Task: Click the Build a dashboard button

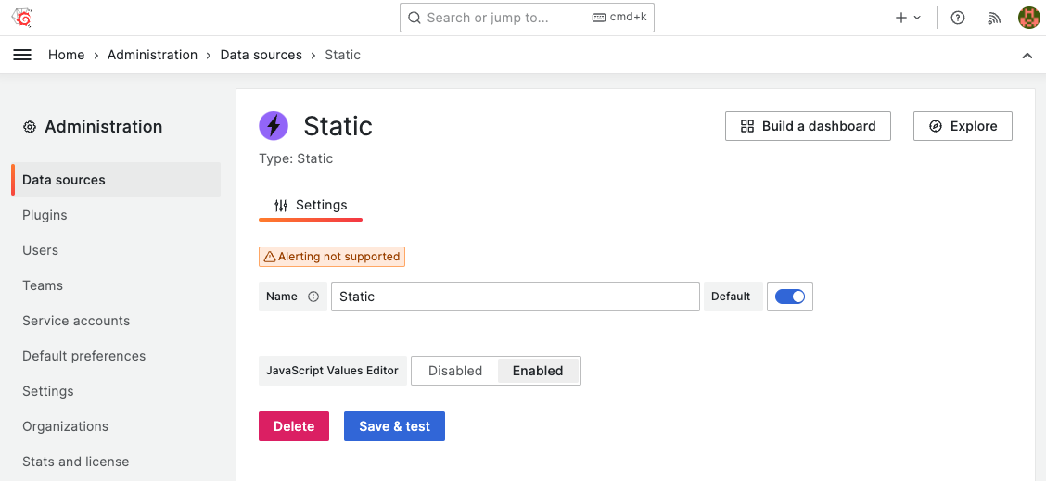Action: pos(808,126)
